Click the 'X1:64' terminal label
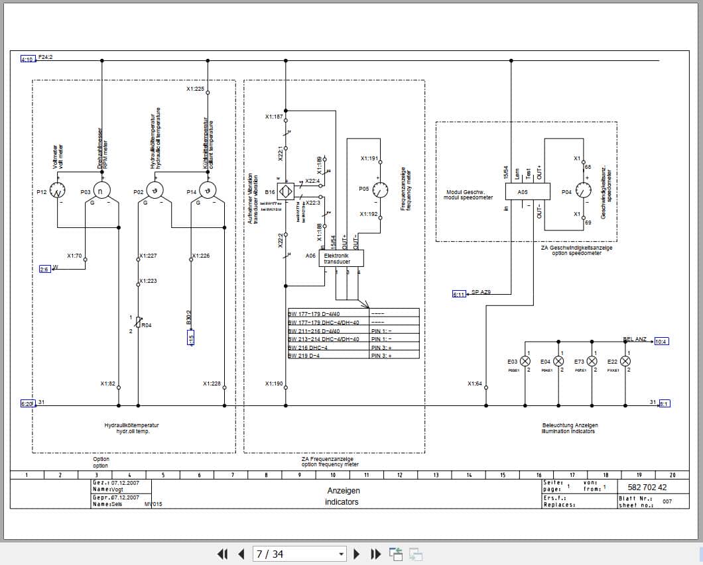Screen dimensions: 703x565 pyautogui.click(x=474, y=384)
